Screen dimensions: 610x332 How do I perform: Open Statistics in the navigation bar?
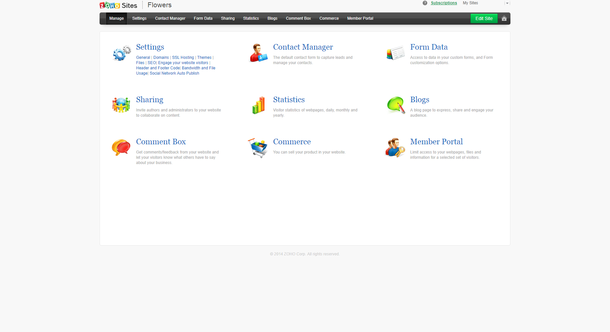251,18
